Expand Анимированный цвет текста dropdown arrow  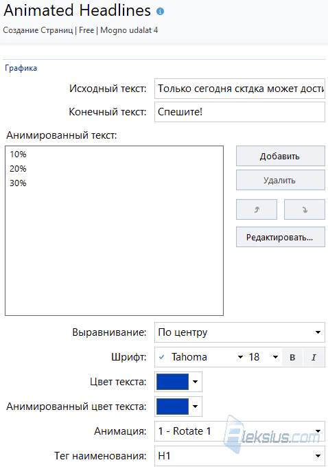196,407
